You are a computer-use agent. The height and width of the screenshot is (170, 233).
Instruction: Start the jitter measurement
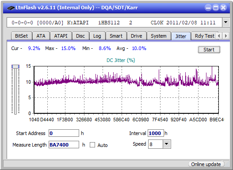pos(209,50)
